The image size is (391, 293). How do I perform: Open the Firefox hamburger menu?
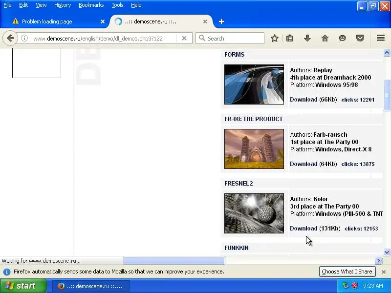coord(381,39)
